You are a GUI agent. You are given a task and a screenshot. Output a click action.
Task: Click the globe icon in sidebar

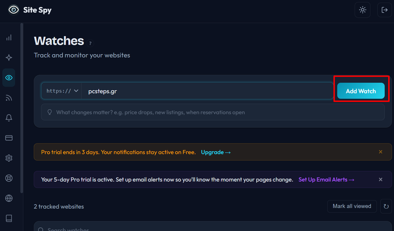(x=8, y=198)
